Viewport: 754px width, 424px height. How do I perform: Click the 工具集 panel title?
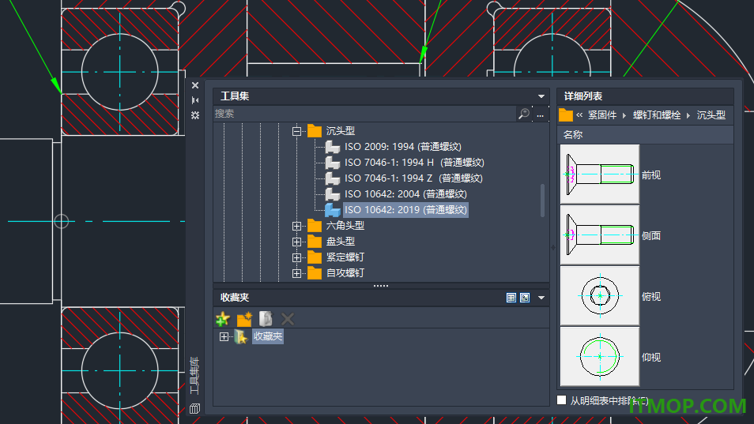coord(235,96)
